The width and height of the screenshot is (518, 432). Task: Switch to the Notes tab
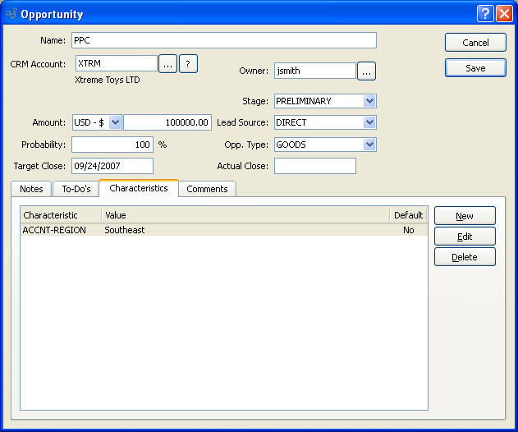tap(31, 189)
